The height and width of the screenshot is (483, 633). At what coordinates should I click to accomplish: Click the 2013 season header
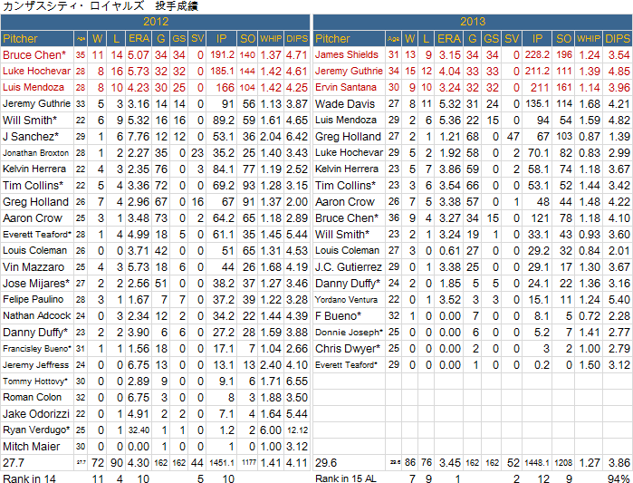(473, 22)
